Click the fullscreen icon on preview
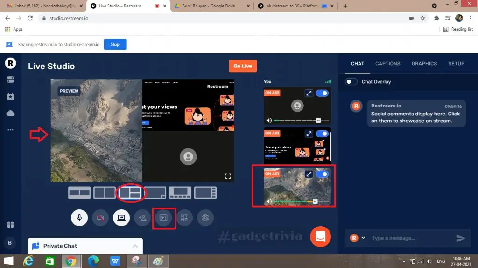Viewport: 478px width, 268px height. pos(228,176)
